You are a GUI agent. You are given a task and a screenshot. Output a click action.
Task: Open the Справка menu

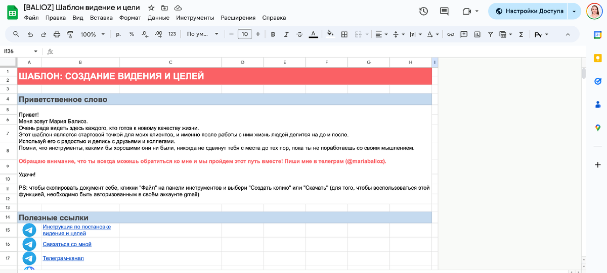coord(274,18)
